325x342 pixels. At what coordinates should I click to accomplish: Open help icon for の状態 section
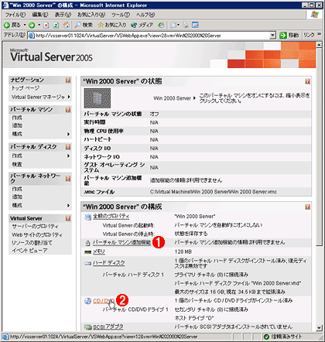click(x=307, y=81)
